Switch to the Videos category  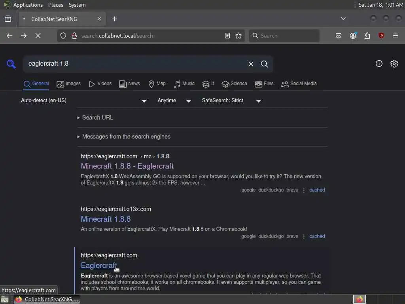[x=100, y=84]
